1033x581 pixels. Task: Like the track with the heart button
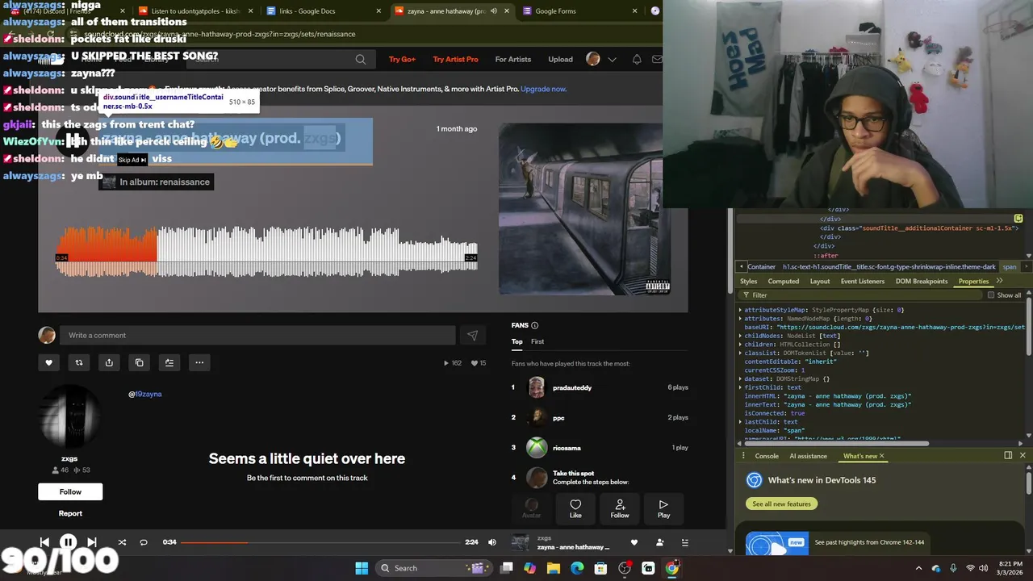coord(48,362)
